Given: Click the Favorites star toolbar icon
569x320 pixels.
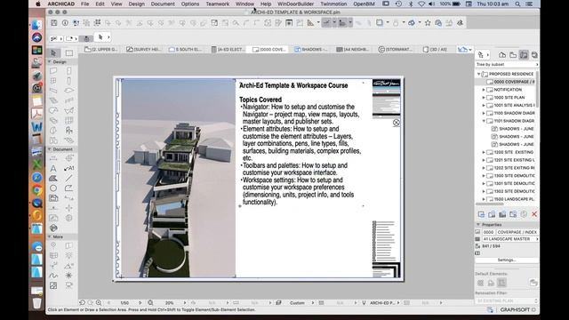Looking at the screenshot, I should (428, 23).
